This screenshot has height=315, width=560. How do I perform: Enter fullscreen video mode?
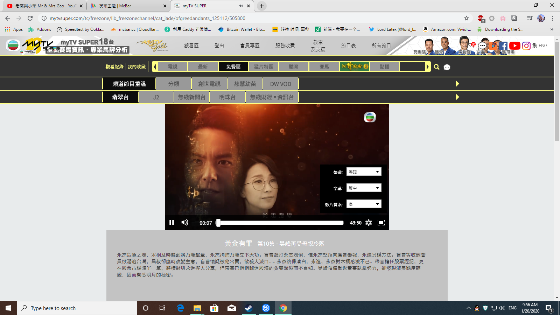click(381, 223)
